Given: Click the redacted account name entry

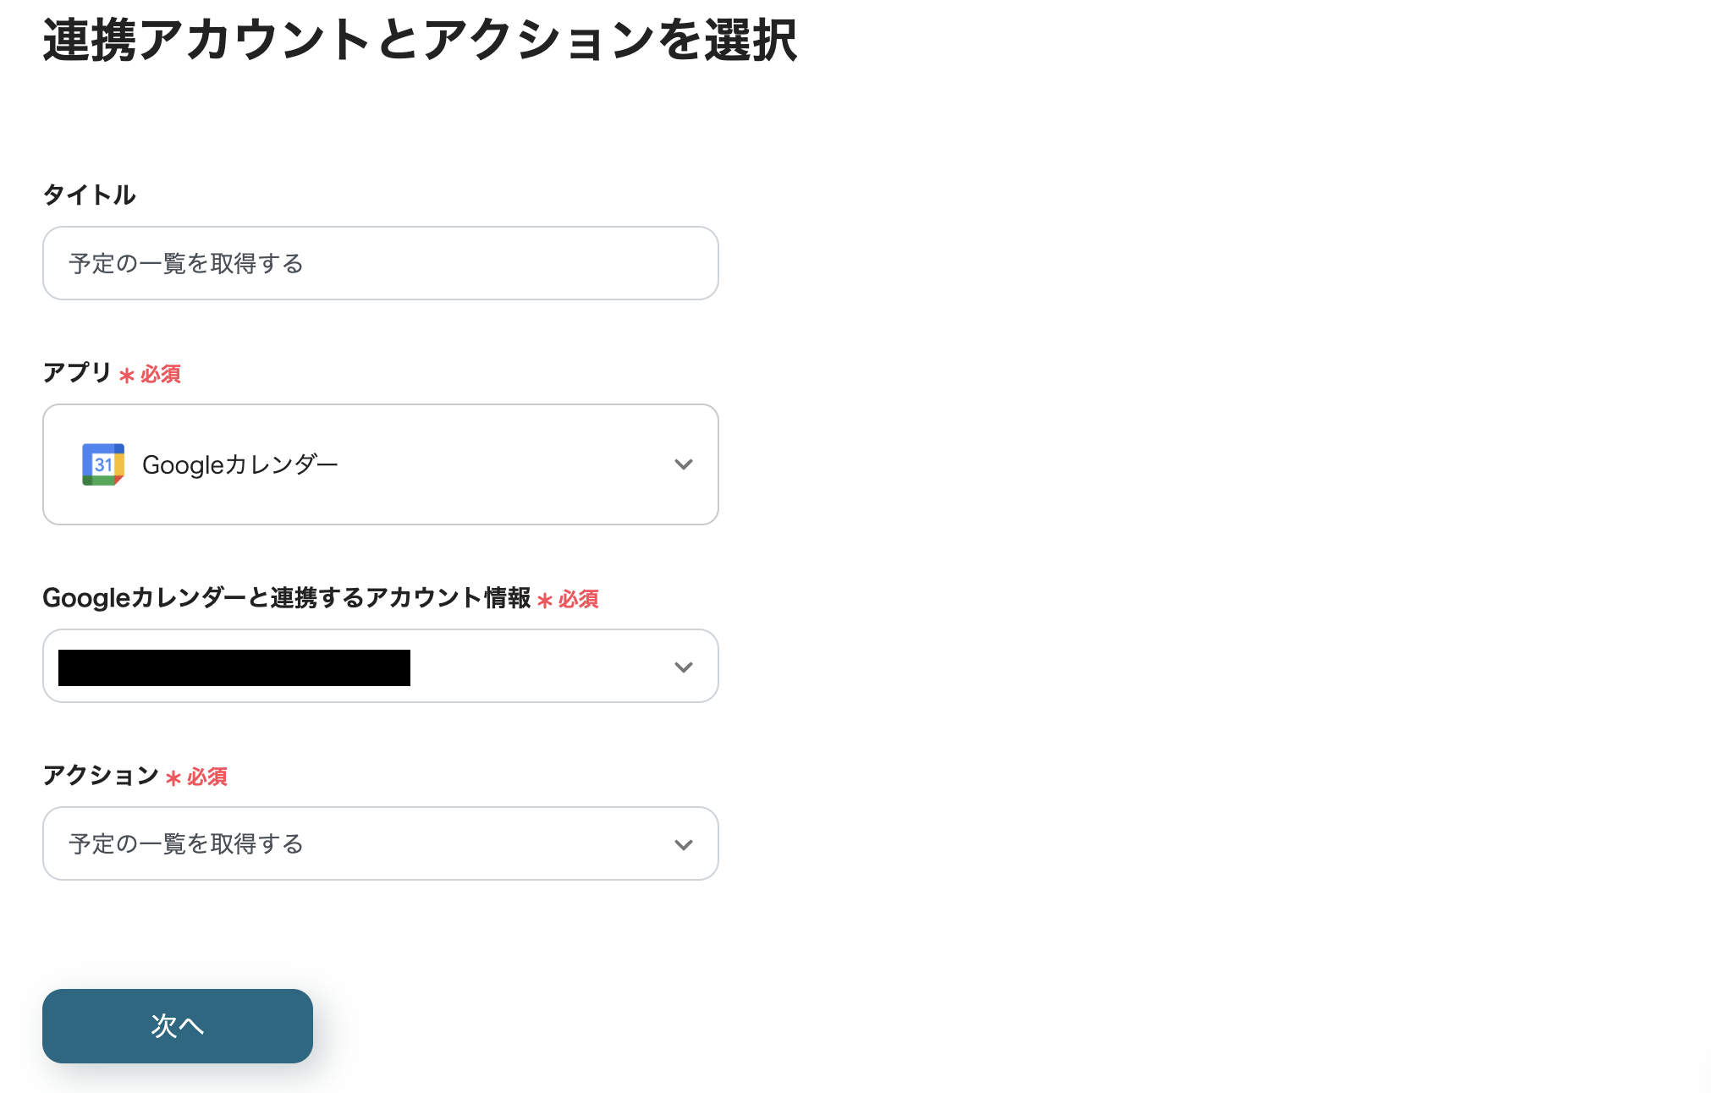Looking at the screenshot, I should (233, 667).
